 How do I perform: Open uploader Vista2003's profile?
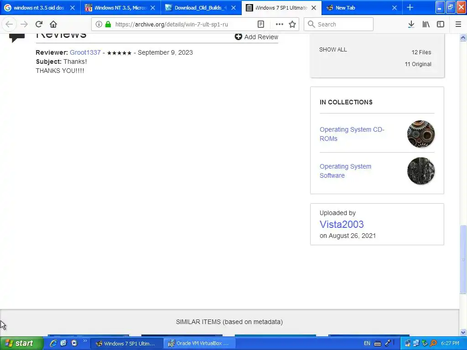[x=342, y=224]
